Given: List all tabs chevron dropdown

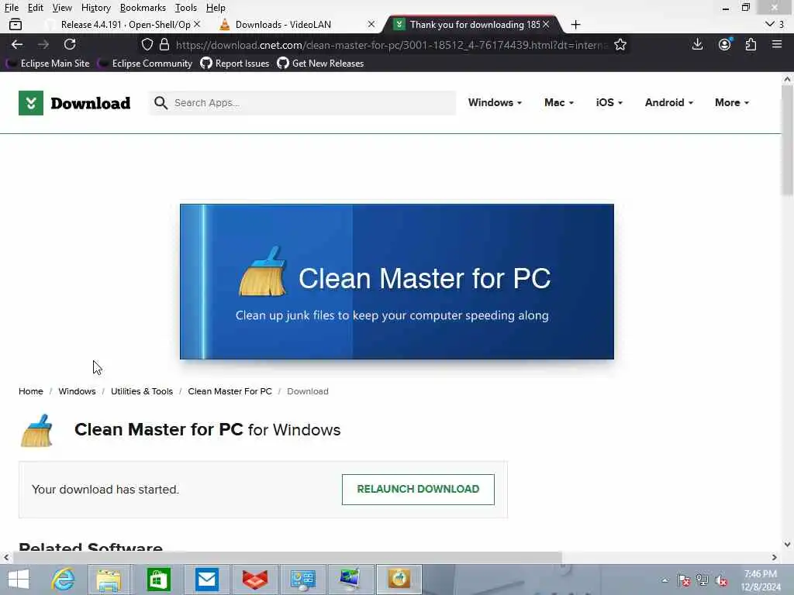Looking at the screenshot, I should click(770, 24).
